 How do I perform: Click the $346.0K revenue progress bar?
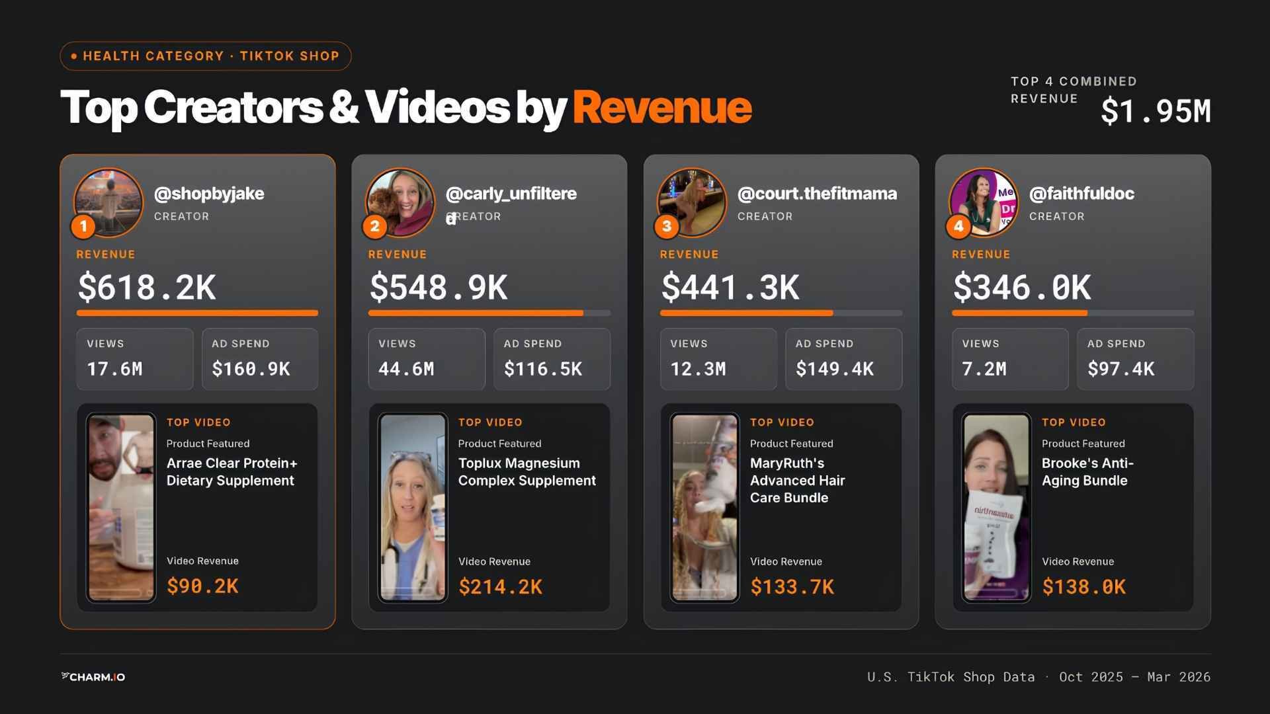pos(1073,313)
